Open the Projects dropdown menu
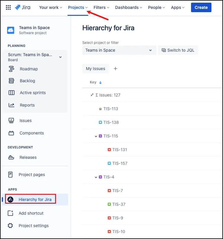The width and height of the screenshot is (223, 239). coord(78,7)
